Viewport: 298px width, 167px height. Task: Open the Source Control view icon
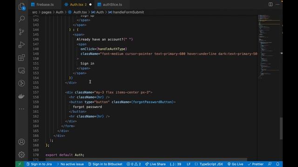coord(22,32)
